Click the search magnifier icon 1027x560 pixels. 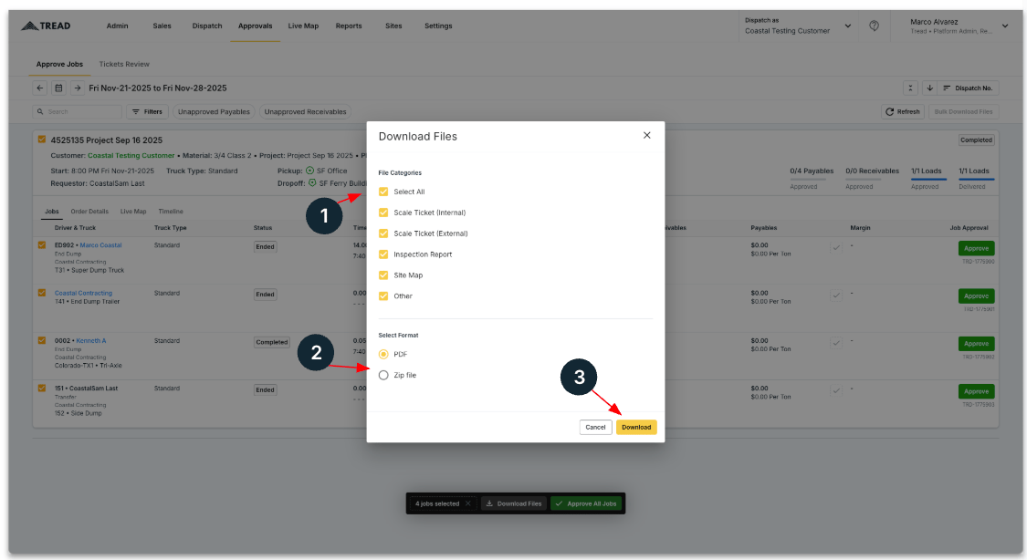pos(40,112)
